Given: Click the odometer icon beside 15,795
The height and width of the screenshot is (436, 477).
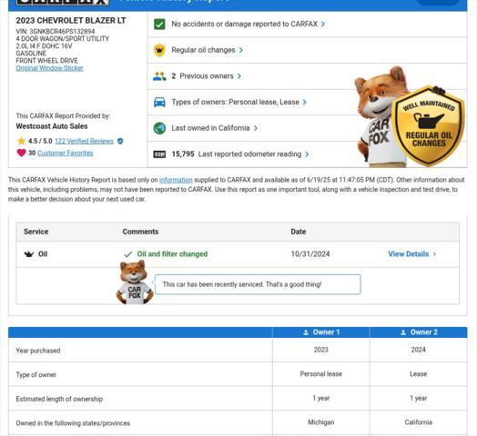Looking at the screenshot, I should point(159,154).
